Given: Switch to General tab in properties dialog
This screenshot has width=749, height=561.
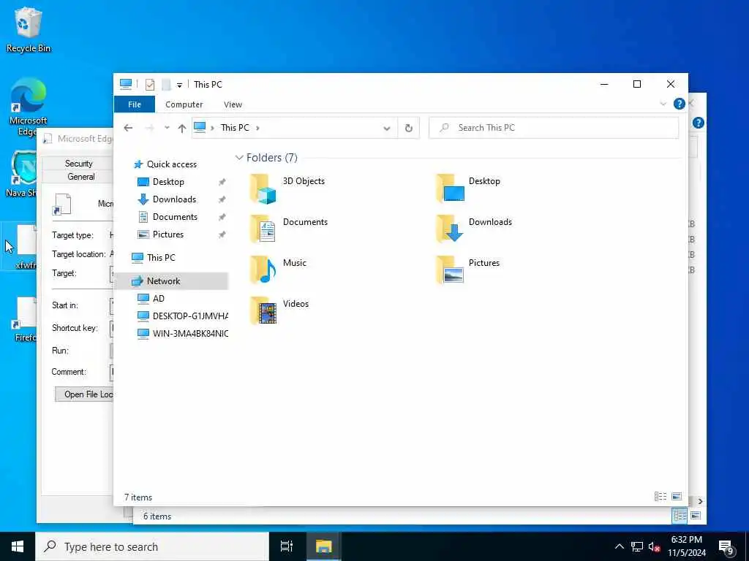Looking at the screenshot, I should pyautogui.click(x=80, y=177).
